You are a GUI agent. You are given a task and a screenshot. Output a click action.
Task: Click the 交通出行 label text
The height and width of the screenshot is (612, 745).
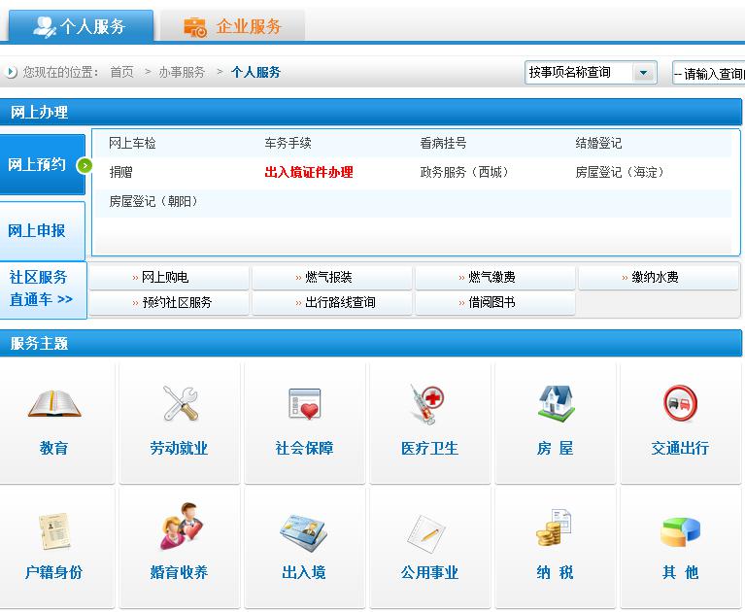click(x=680, y=448)
